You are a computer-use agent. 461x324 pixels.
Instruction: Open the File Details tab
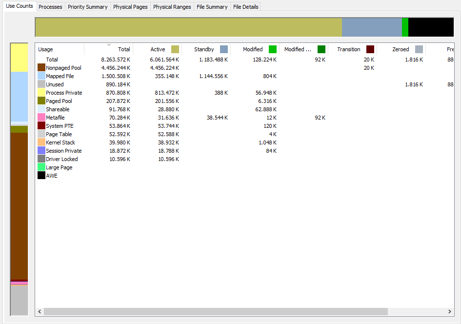tap(246, 7)
